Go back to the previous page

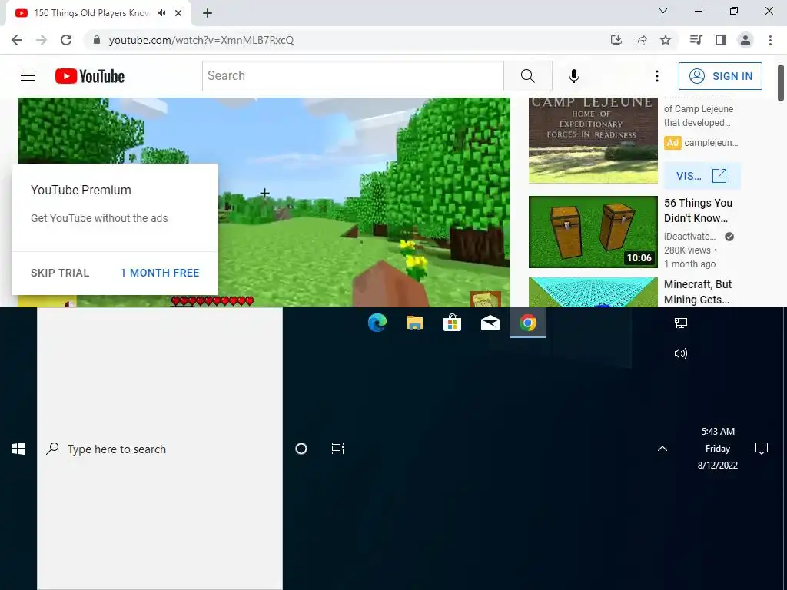(17, 40)
